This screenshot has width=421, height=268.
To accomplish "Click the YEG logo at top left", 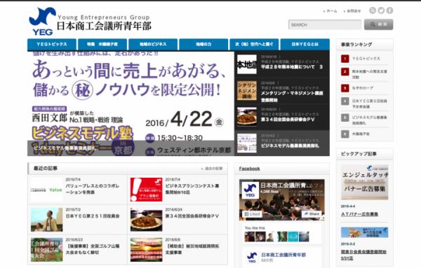I will click(x=42, y=22).
